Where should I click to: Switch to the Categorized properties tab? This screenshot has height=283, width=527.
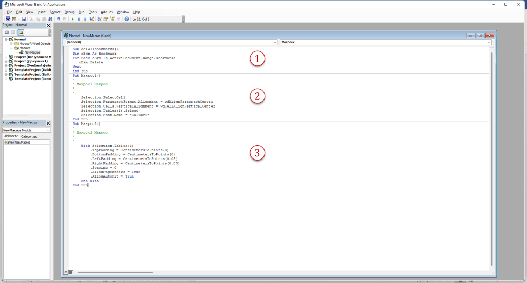point(29,136)
